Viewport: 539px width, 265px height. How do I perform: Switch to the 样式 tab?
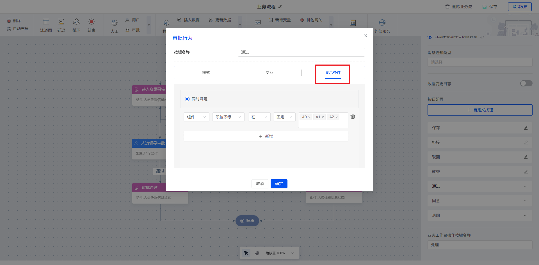(x=206, y=73)
